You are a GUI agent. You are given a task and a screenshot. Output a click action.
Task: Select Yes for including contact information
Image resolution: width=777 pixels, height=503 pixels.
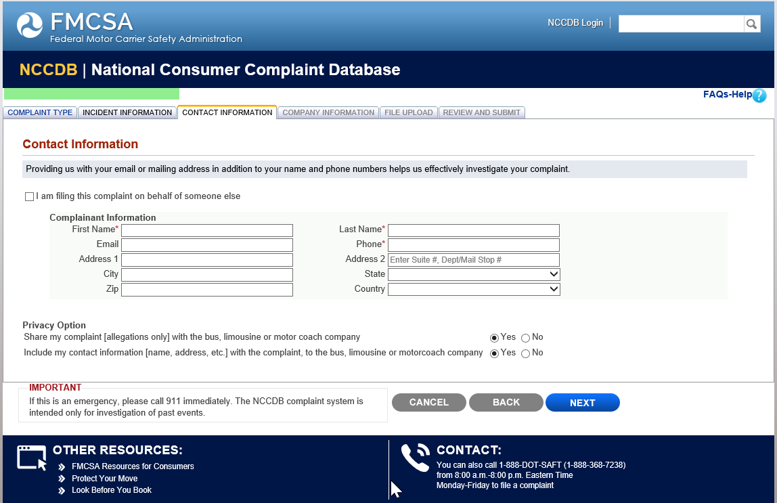494,353
